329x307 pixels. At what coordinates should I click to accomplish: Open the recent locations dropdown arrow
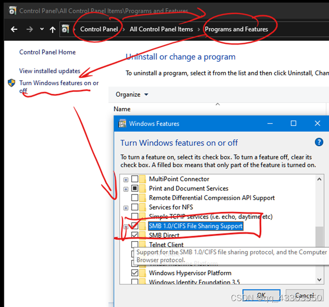pos(42,29)
